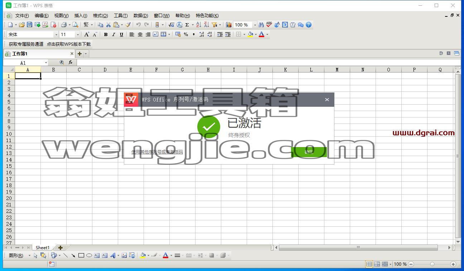Center align cell text
This screenshot has height=271, width=464.
[140, 35]
